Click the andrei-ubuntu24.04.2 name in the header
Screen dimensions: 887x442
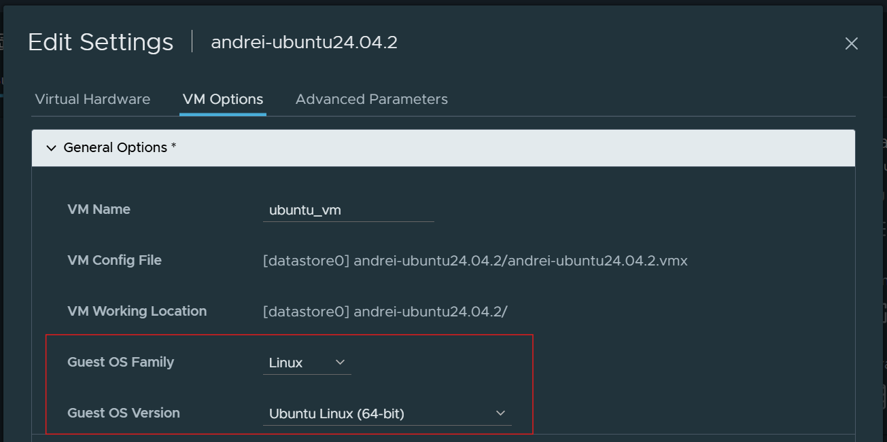pos(304,43)
